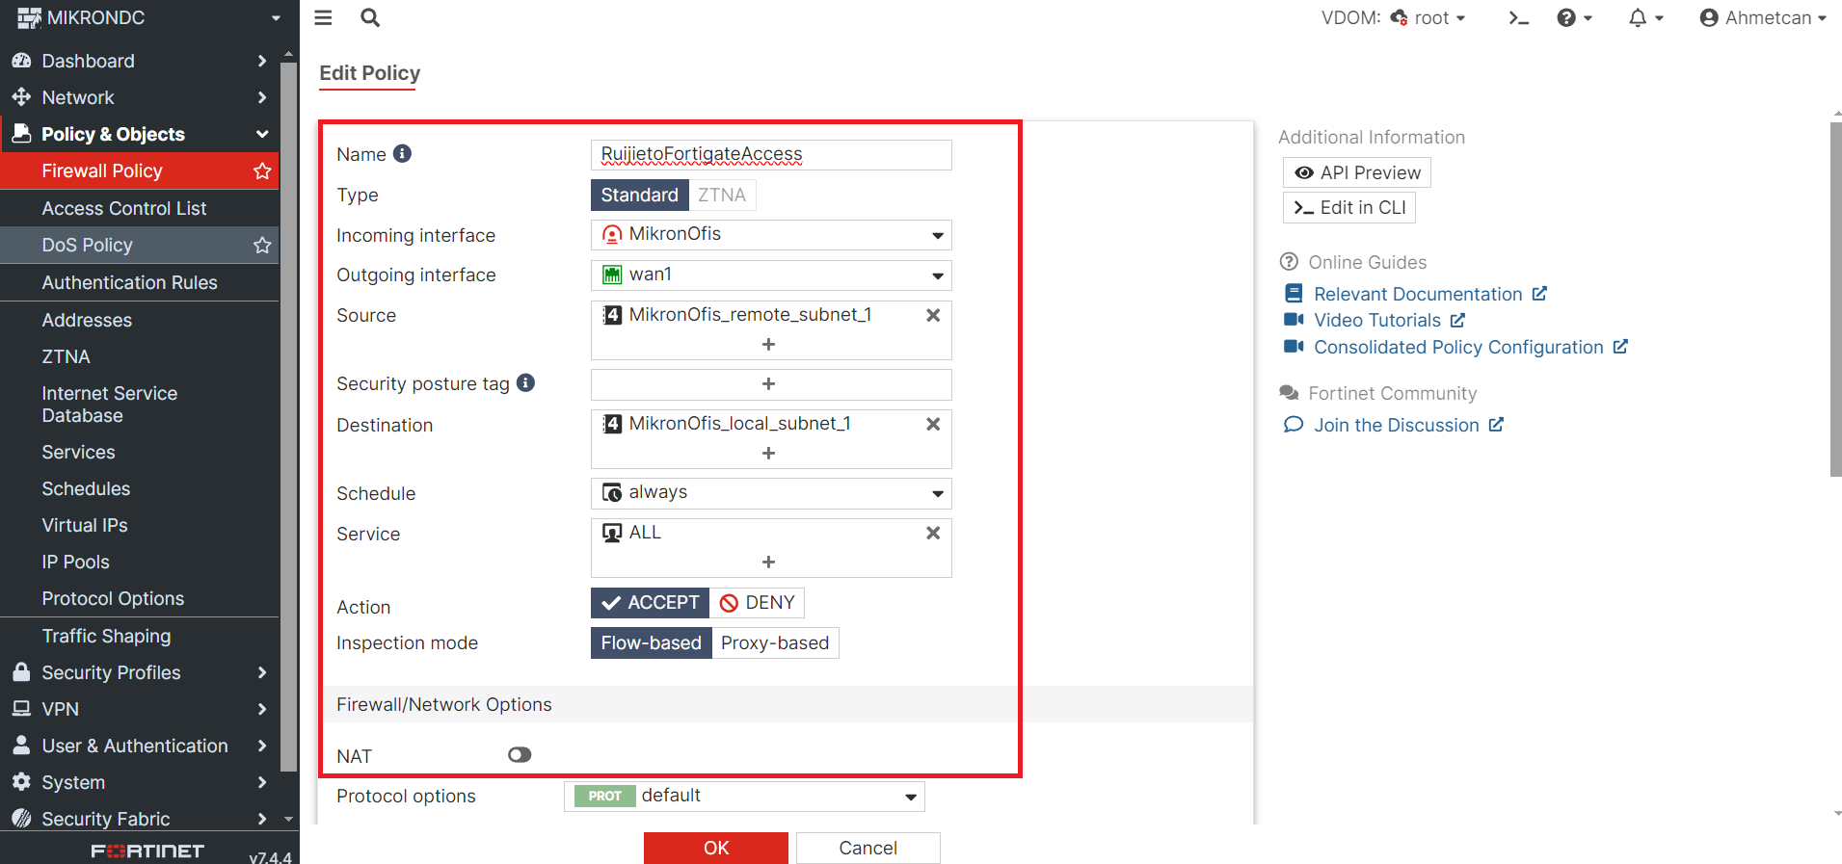This screenshot has width=1842, height=864.
Task: Add a Source entry with plus icon
Action: point(768,344)
